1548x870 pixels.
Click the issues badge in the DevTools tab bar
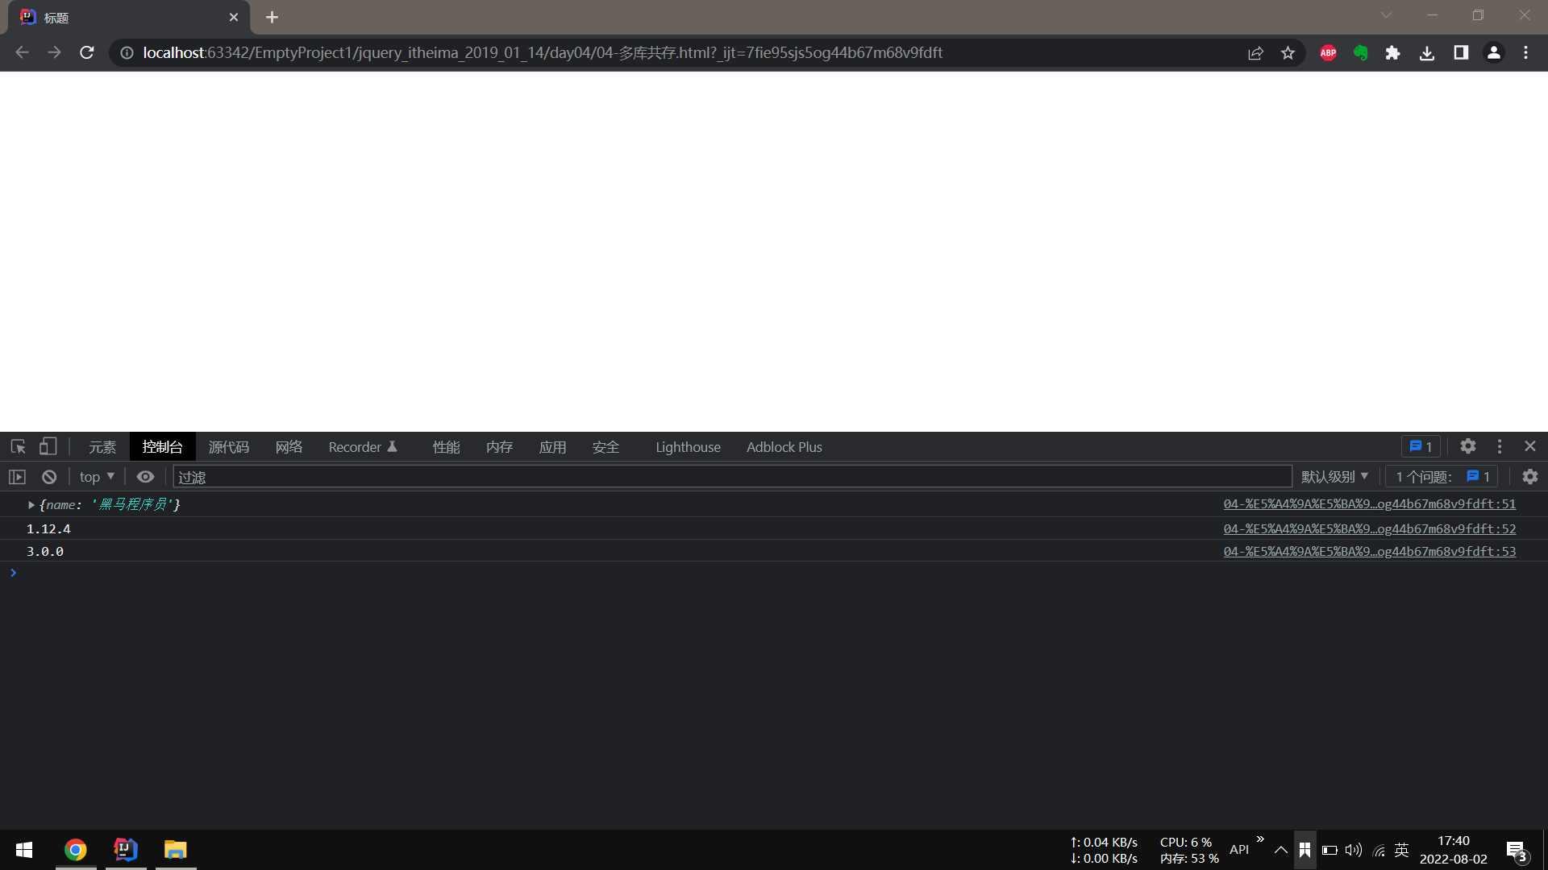coord(1421,446)
